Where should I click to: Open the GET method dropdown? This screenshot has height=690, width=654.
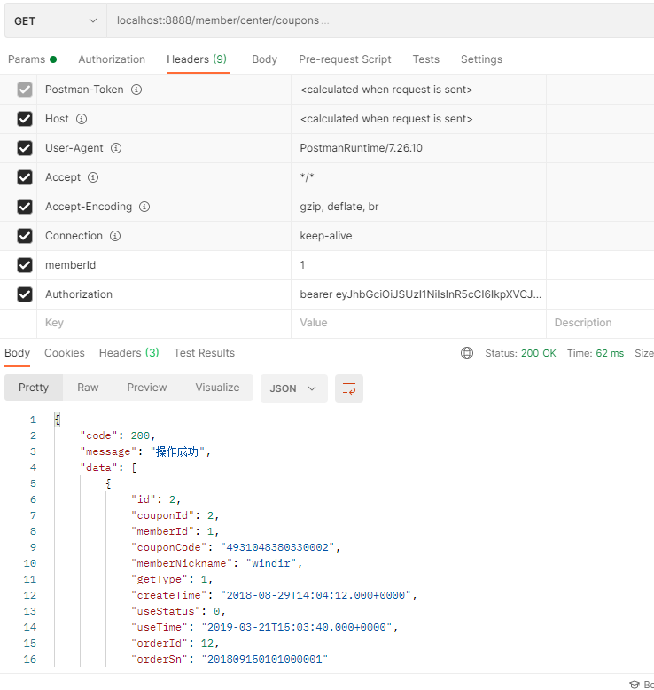click(56, 20)
